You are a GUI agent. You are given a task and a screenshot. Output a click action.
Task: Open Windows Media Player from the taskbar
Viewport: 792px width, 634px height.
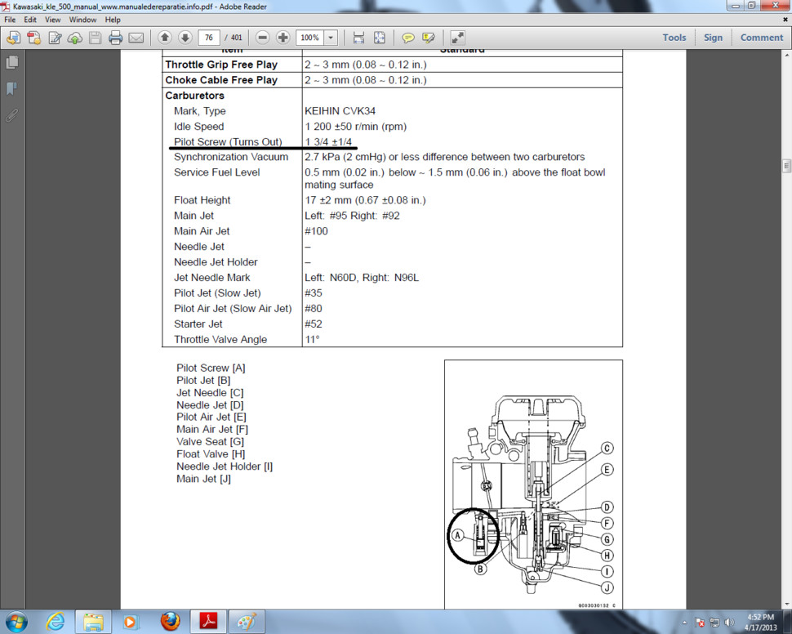click(x=131, y=622)
